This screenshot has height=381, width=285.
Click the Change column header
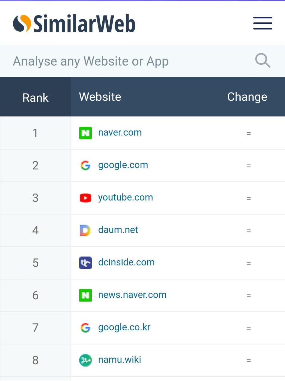(247, 97)
